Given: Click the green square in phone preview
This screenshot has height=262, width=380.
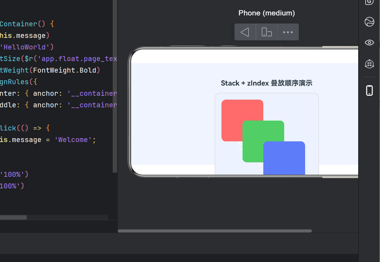Looking at the screenshot, I should 263,141.
